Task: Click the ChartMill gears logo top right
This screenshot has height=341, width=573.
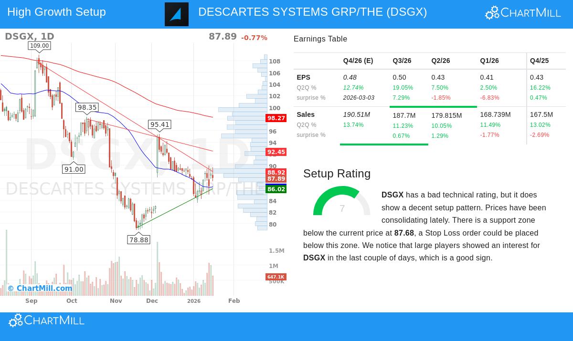Action: (x=492, y=12)
